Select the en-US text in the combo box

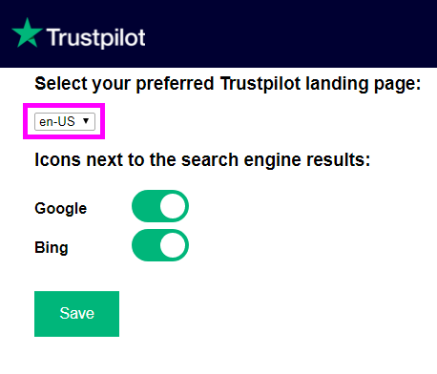(57, 121)
